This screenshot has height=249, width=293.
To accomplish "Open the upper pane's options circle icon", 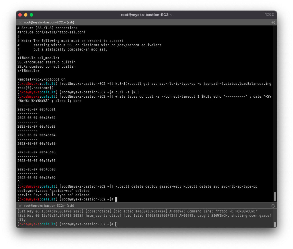I will coord(273,22).
